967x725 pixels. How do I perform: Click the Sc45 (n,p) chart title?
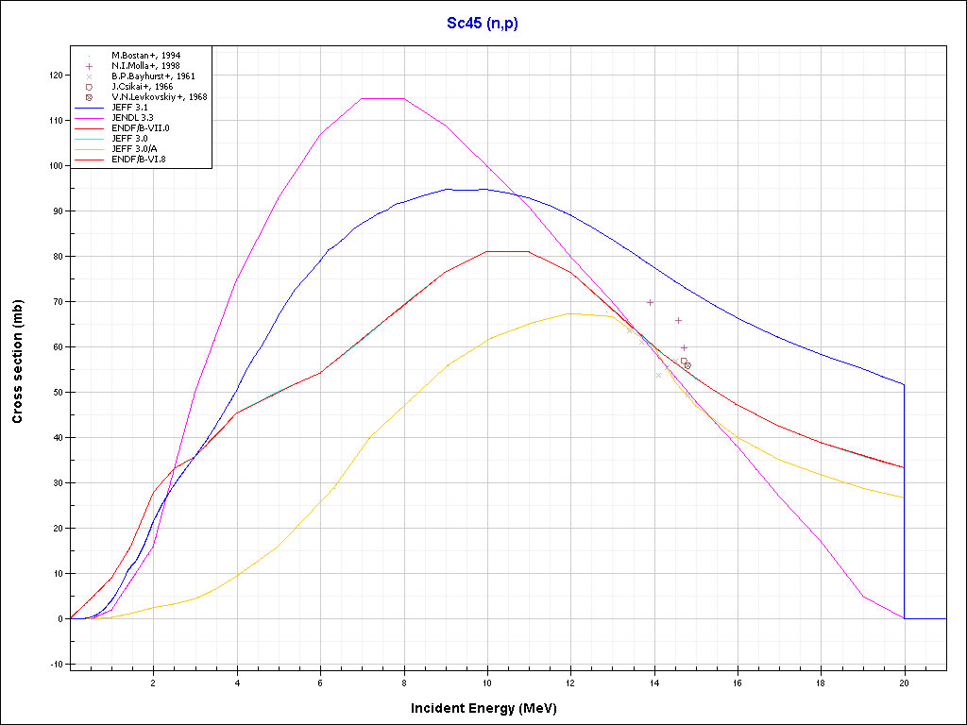(x=483, y=24)
